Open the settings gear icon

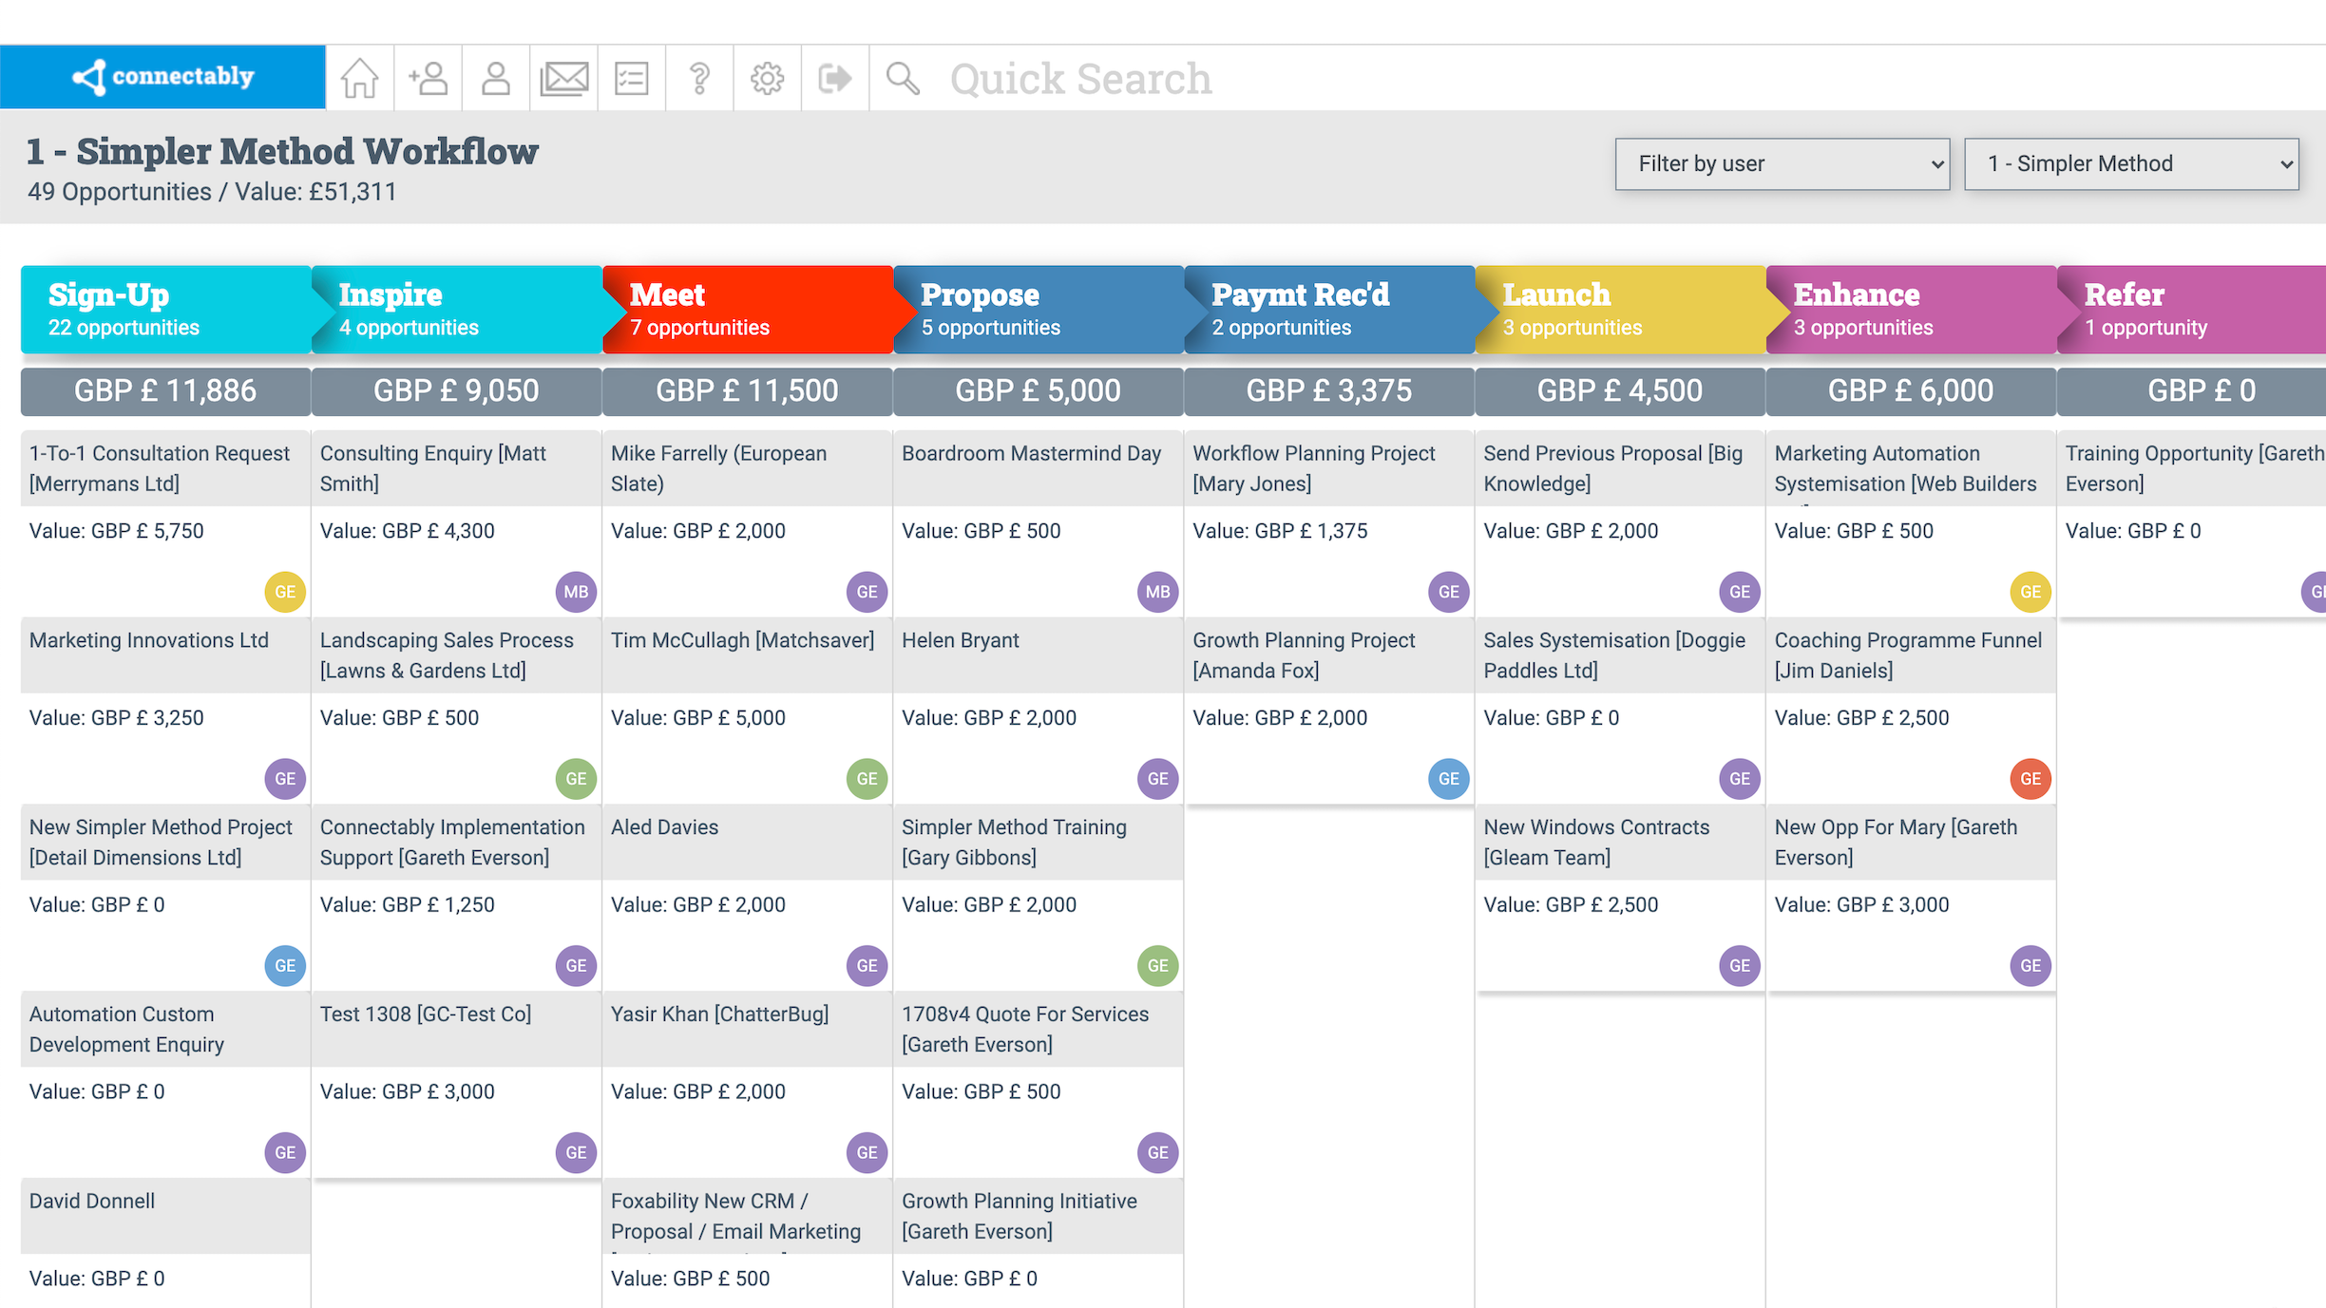pyautogui.click(x=767, y=78)
